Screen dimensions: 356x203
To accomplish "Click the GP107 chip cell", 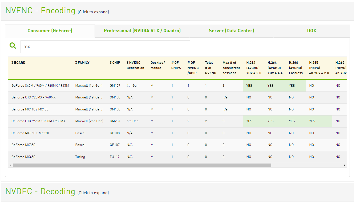I will click(x=115, y=145).
